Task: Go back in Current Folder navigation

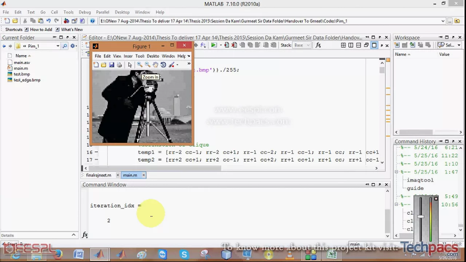Action: pyautogui.click(x=4, y=46)
